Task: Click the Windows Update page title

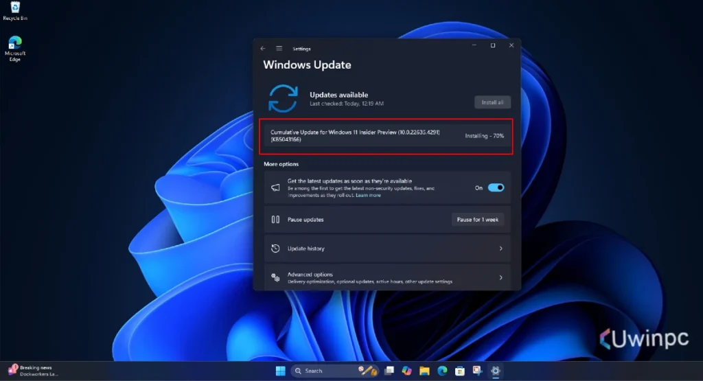Action: click(307, 65)
